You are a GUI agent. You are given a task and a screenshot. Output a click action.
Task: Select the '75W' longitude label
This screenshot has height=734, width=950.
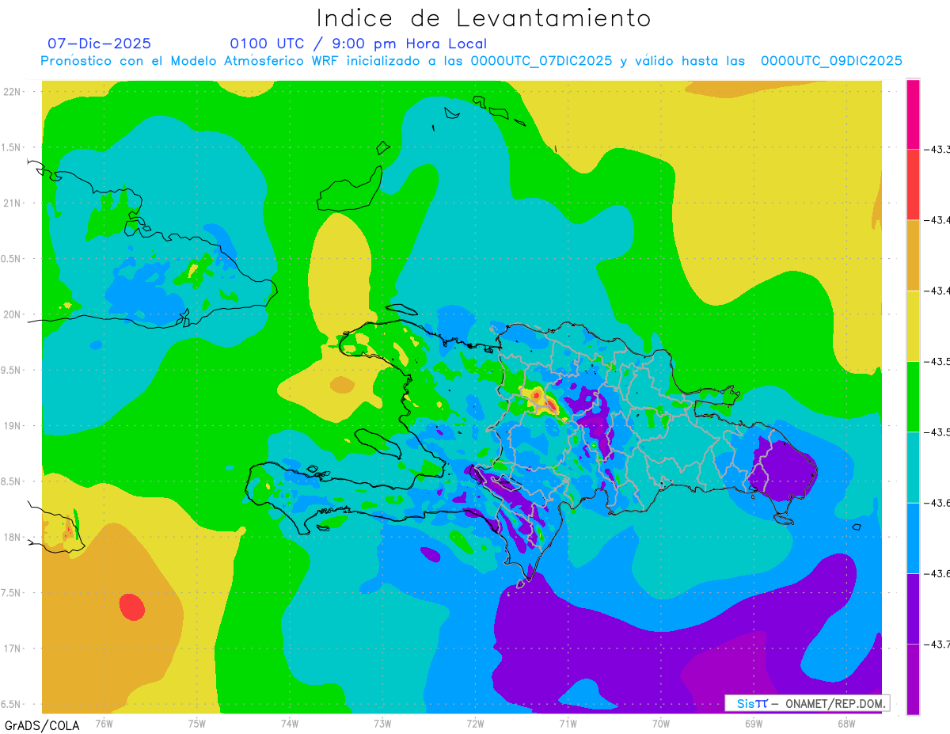click(x=196, y=723)
